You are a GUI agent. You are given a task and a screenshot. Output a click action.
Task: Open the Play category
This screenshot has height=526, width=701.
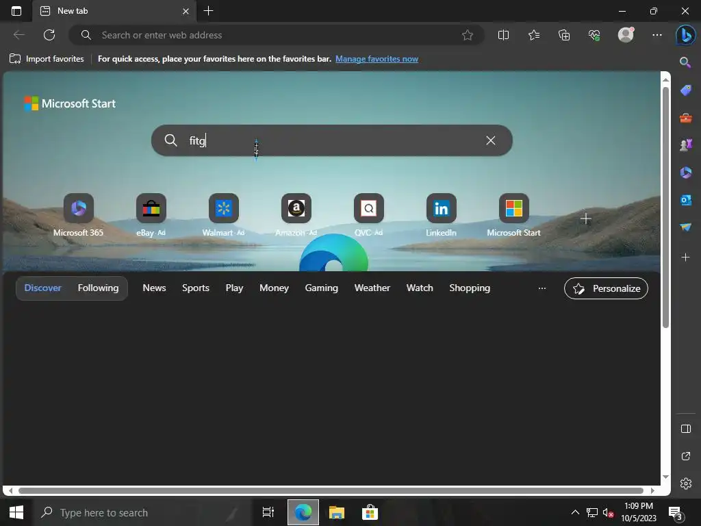234,288
